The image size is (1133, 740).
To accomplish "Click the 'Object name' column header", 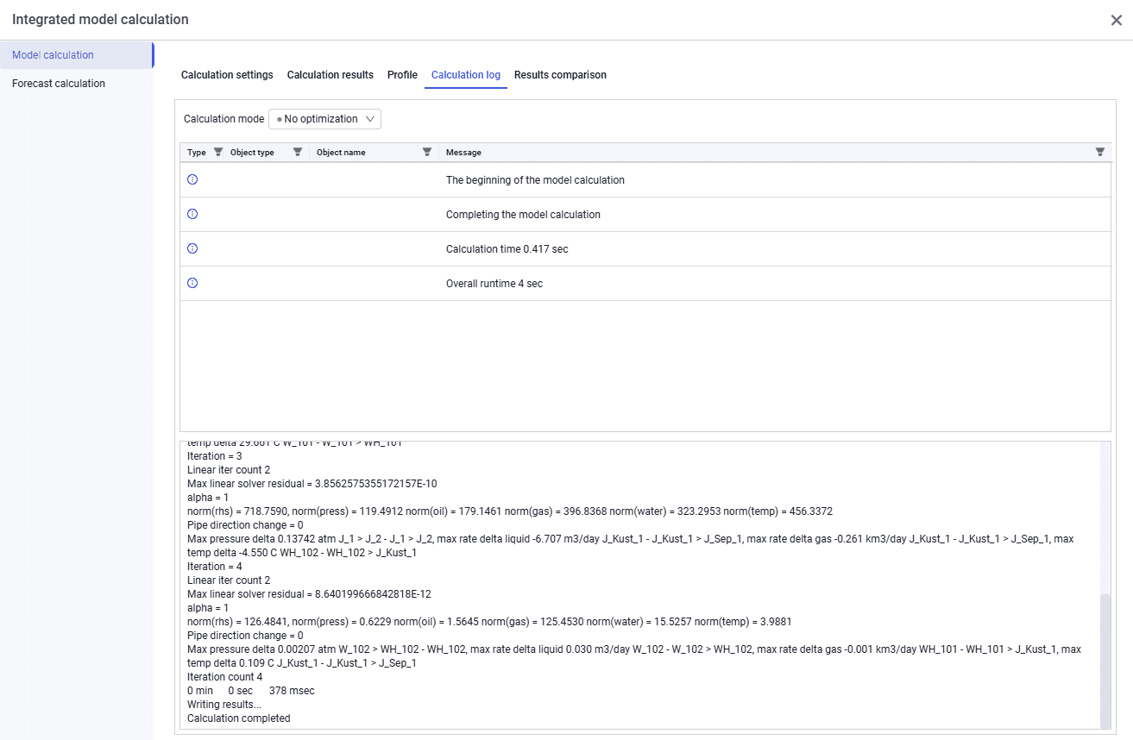I will click(341, 153).
